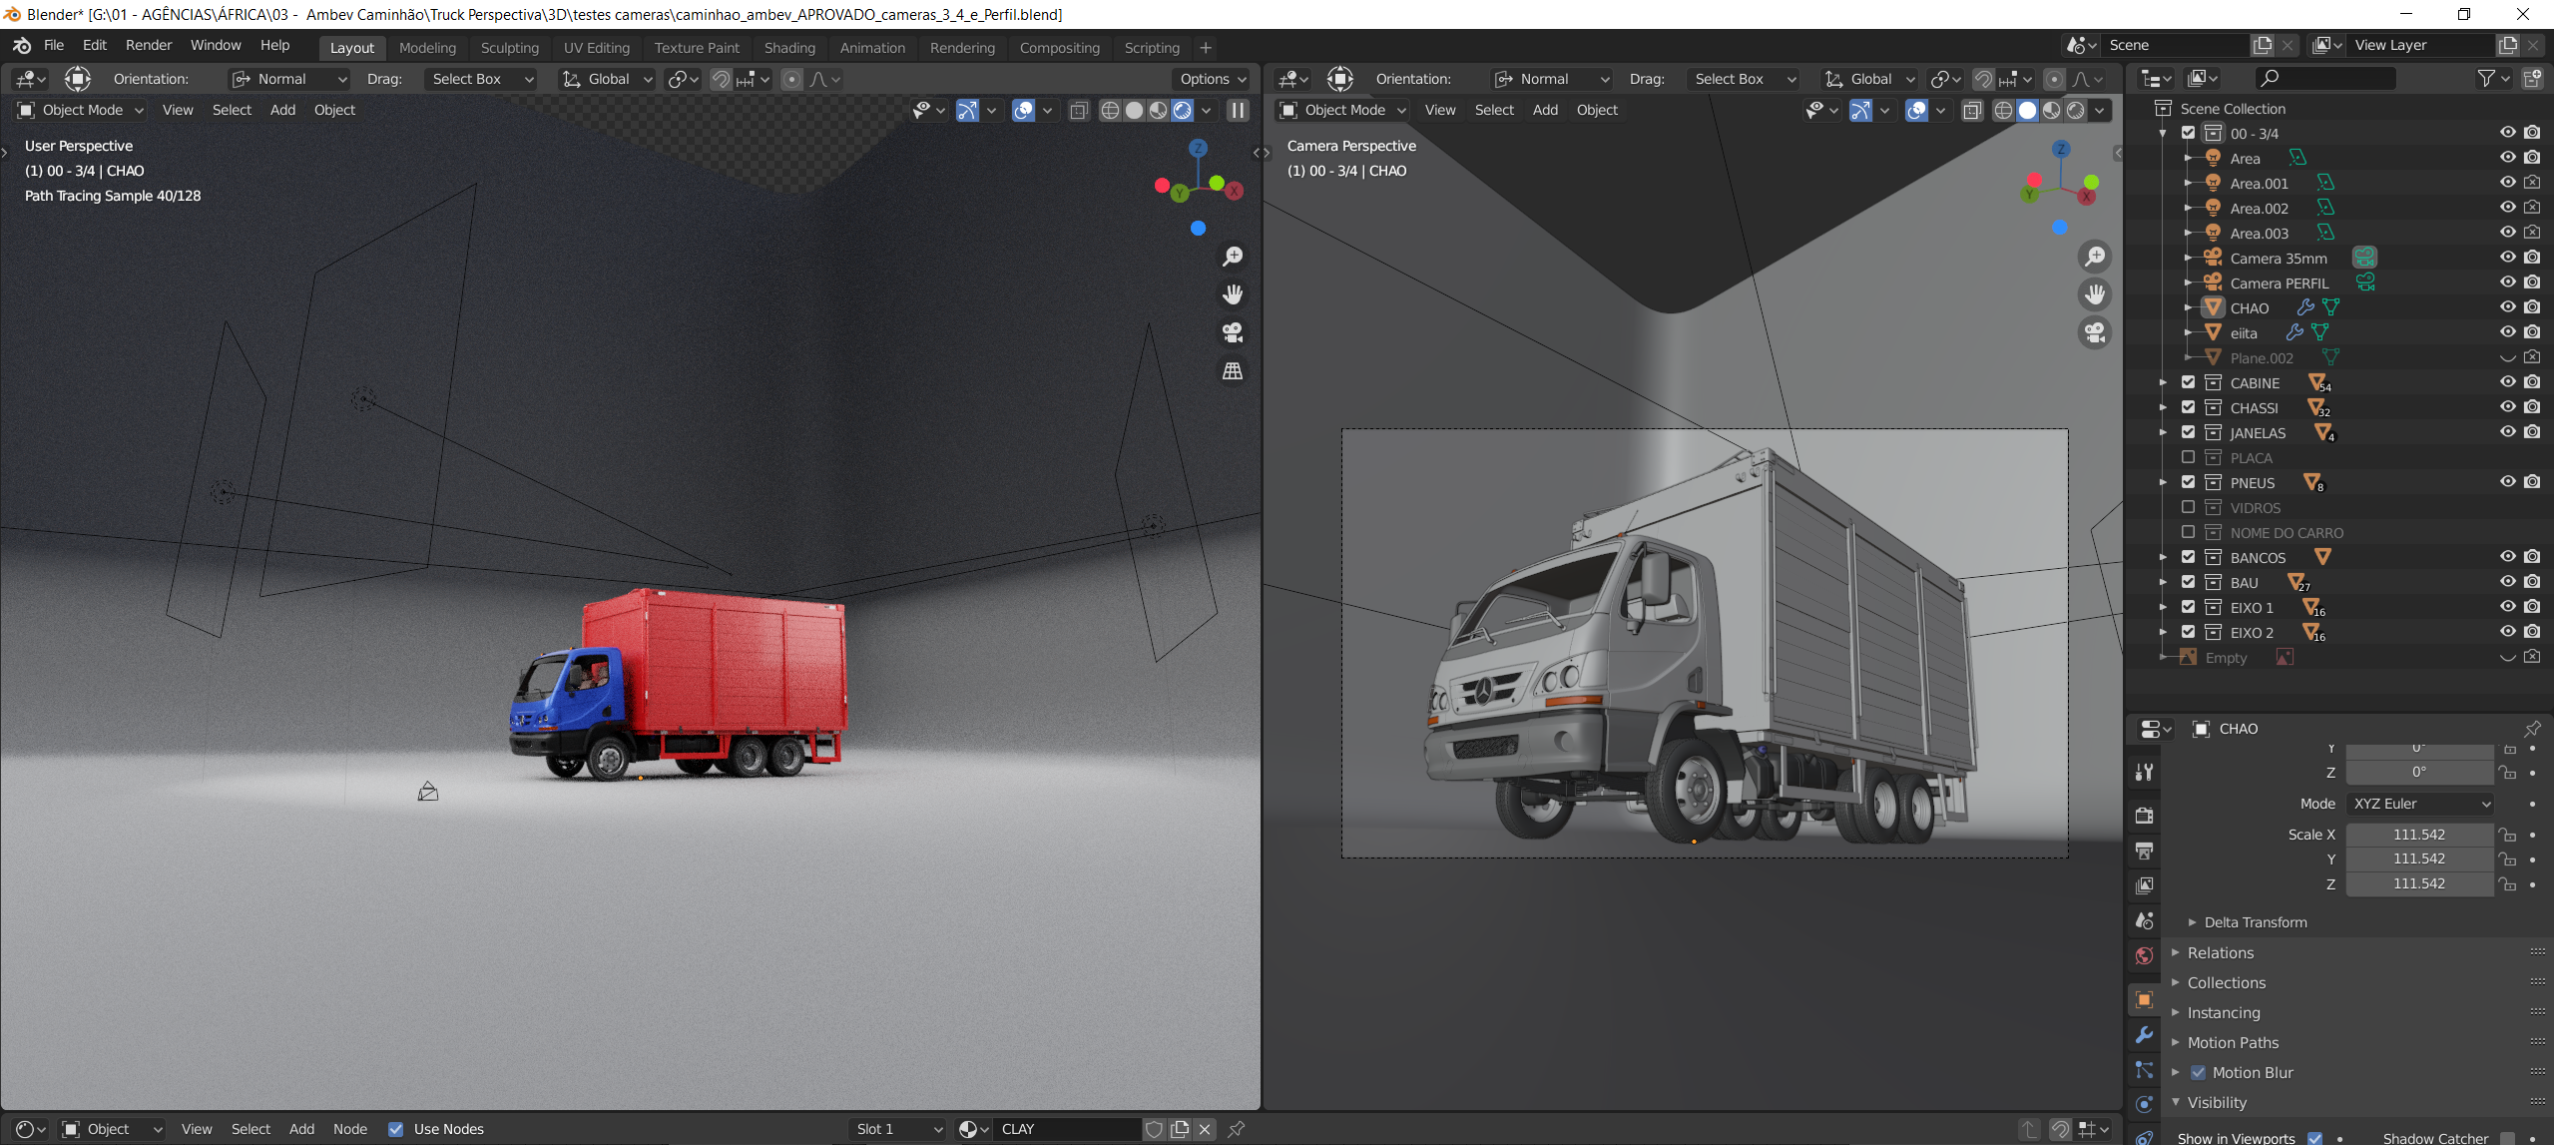This screenshot has width=2554, height=1145.
Task: Enable the PLACA collection checkbox
Action: (2188, 457)
